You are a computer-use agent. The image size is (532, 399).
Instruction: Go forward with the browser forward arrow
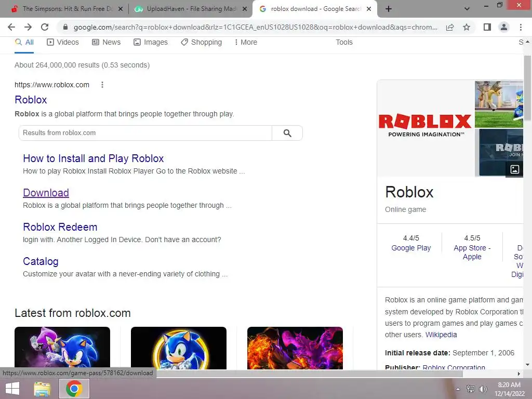click(x=28, y=27)
